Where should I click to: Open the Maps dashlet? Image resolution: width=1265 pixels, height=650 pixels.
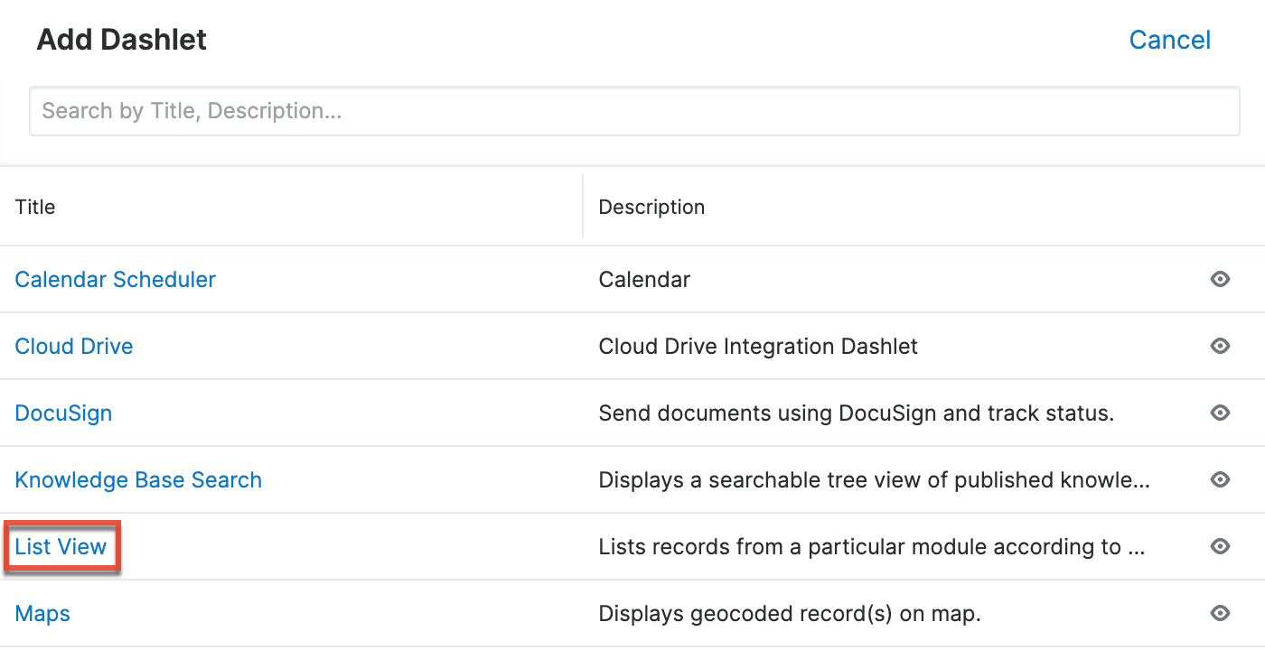(x=42, y=613)
